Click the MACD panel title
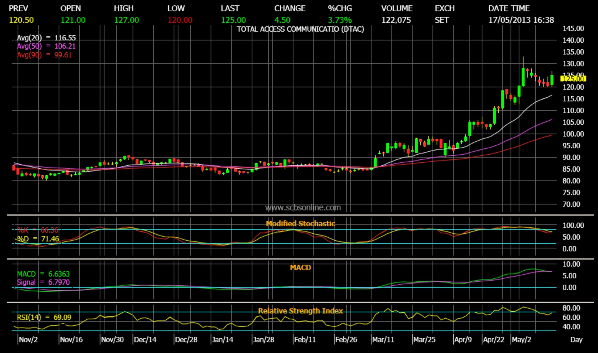This screenshot has height=353, width=598. click(300, 267)
